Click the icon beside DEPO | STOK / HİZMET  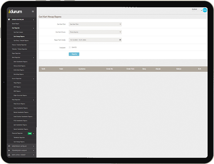9,155
